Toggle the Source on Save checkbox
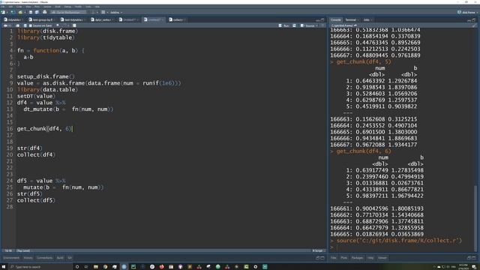The height and width of the screenshot is (270, 480). (x=30, y=25)
